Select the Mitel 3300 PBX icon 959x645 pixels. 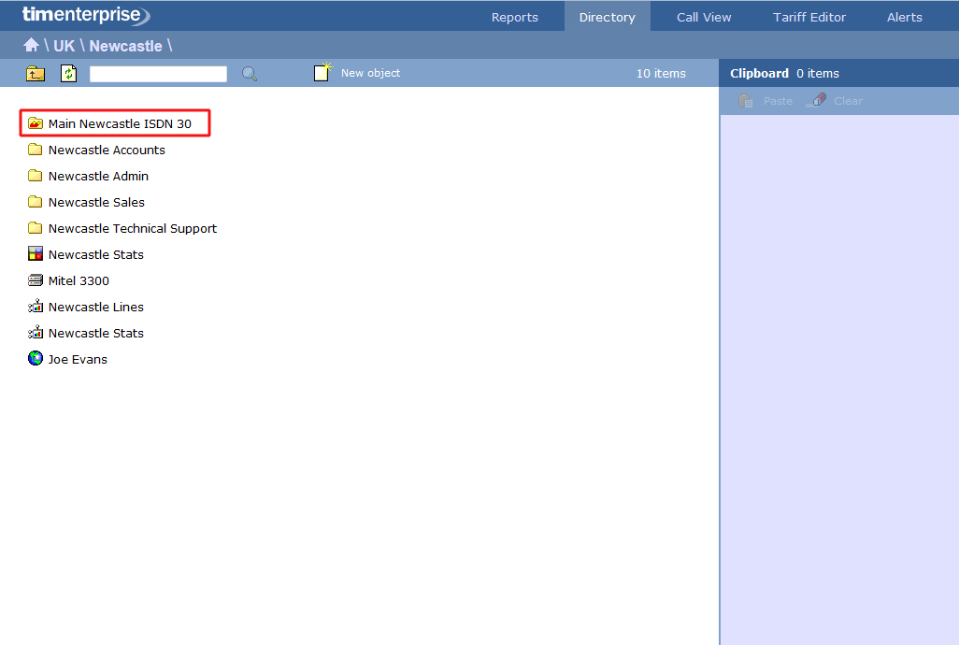pyautogui.click(x=36, y=280)
